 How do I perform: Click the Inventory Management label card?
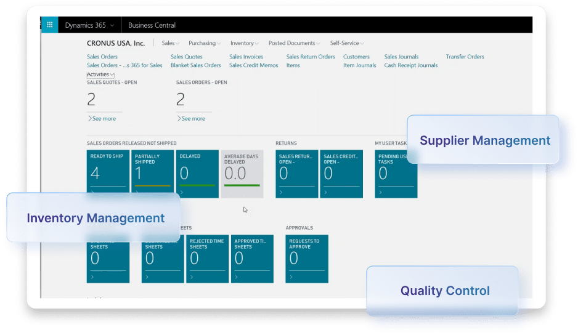[94, 217]
